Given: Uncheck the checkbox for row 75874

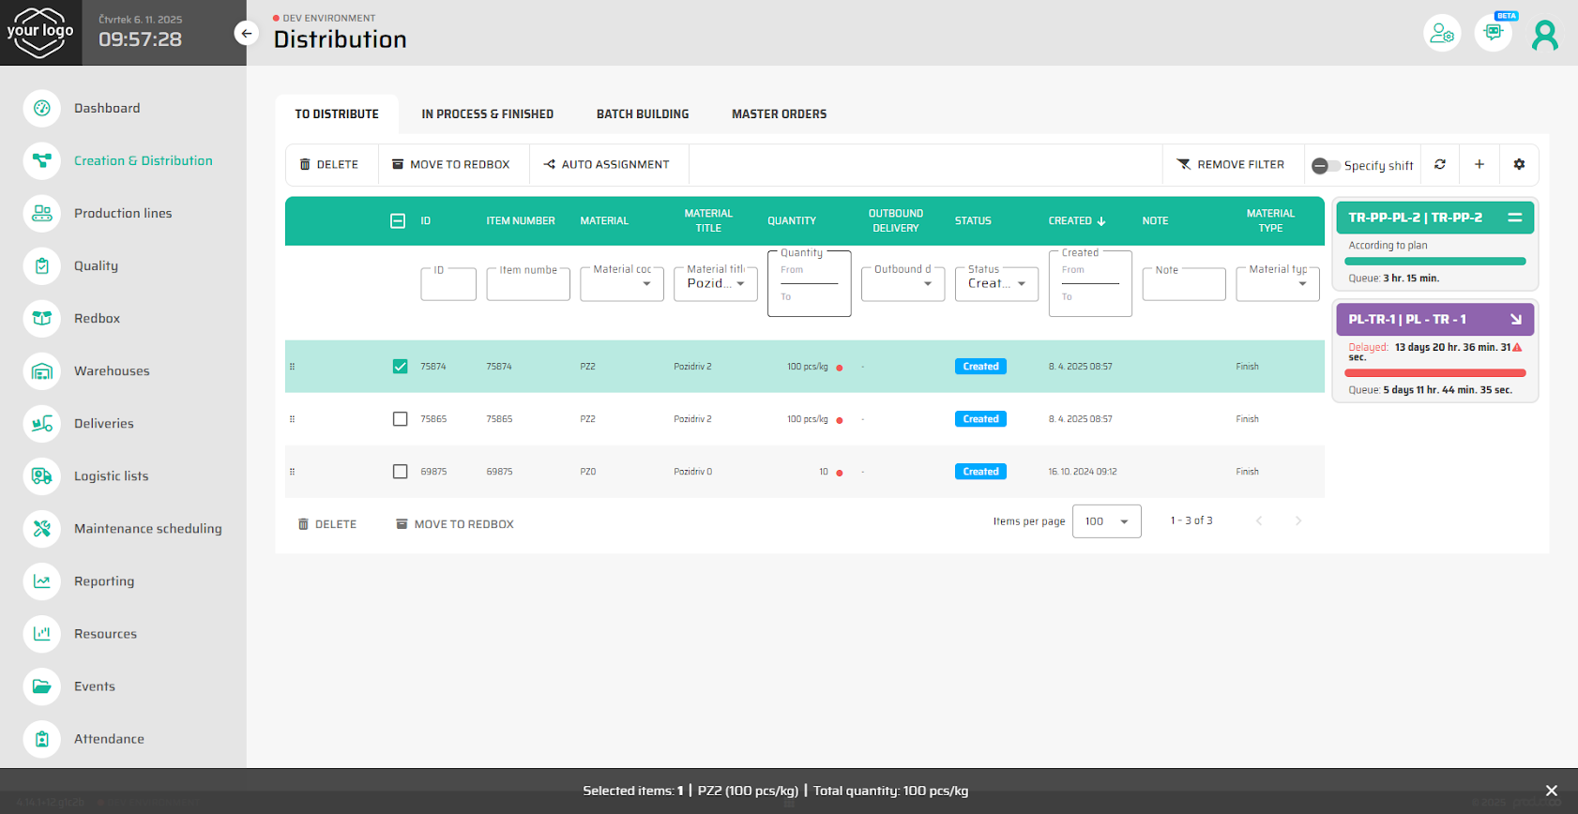Looking at the screenshot, I should [401, 367].
